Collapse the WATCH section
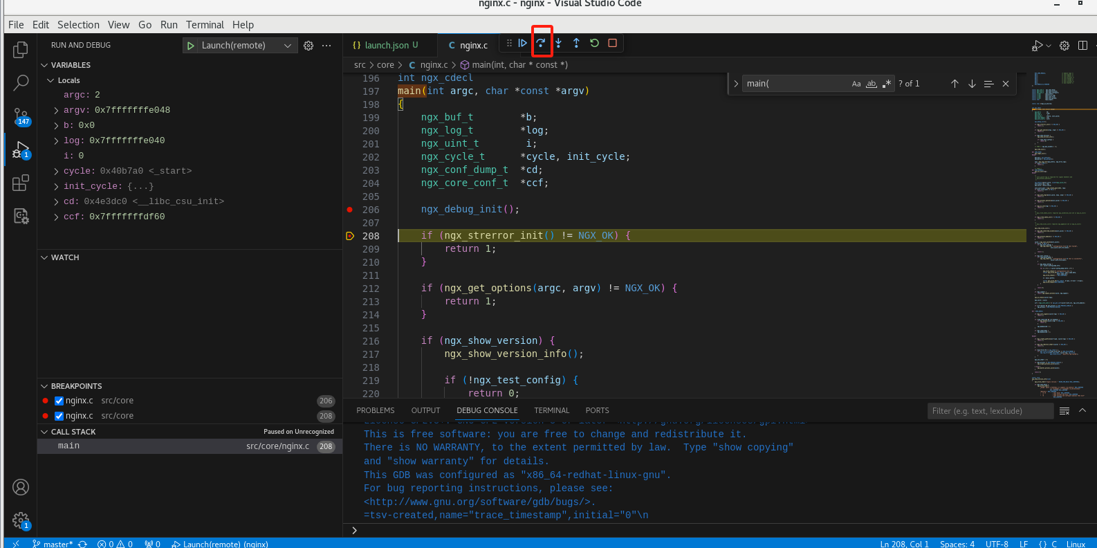 (x=45, y=257)
